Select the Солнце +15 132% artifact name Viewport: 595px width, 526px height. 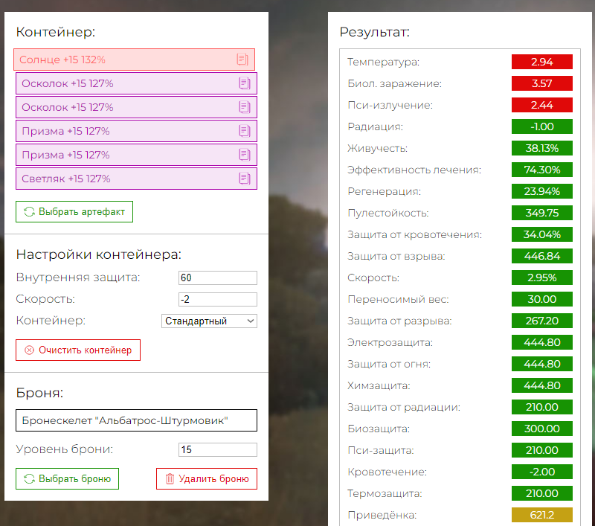pos(62,60)
